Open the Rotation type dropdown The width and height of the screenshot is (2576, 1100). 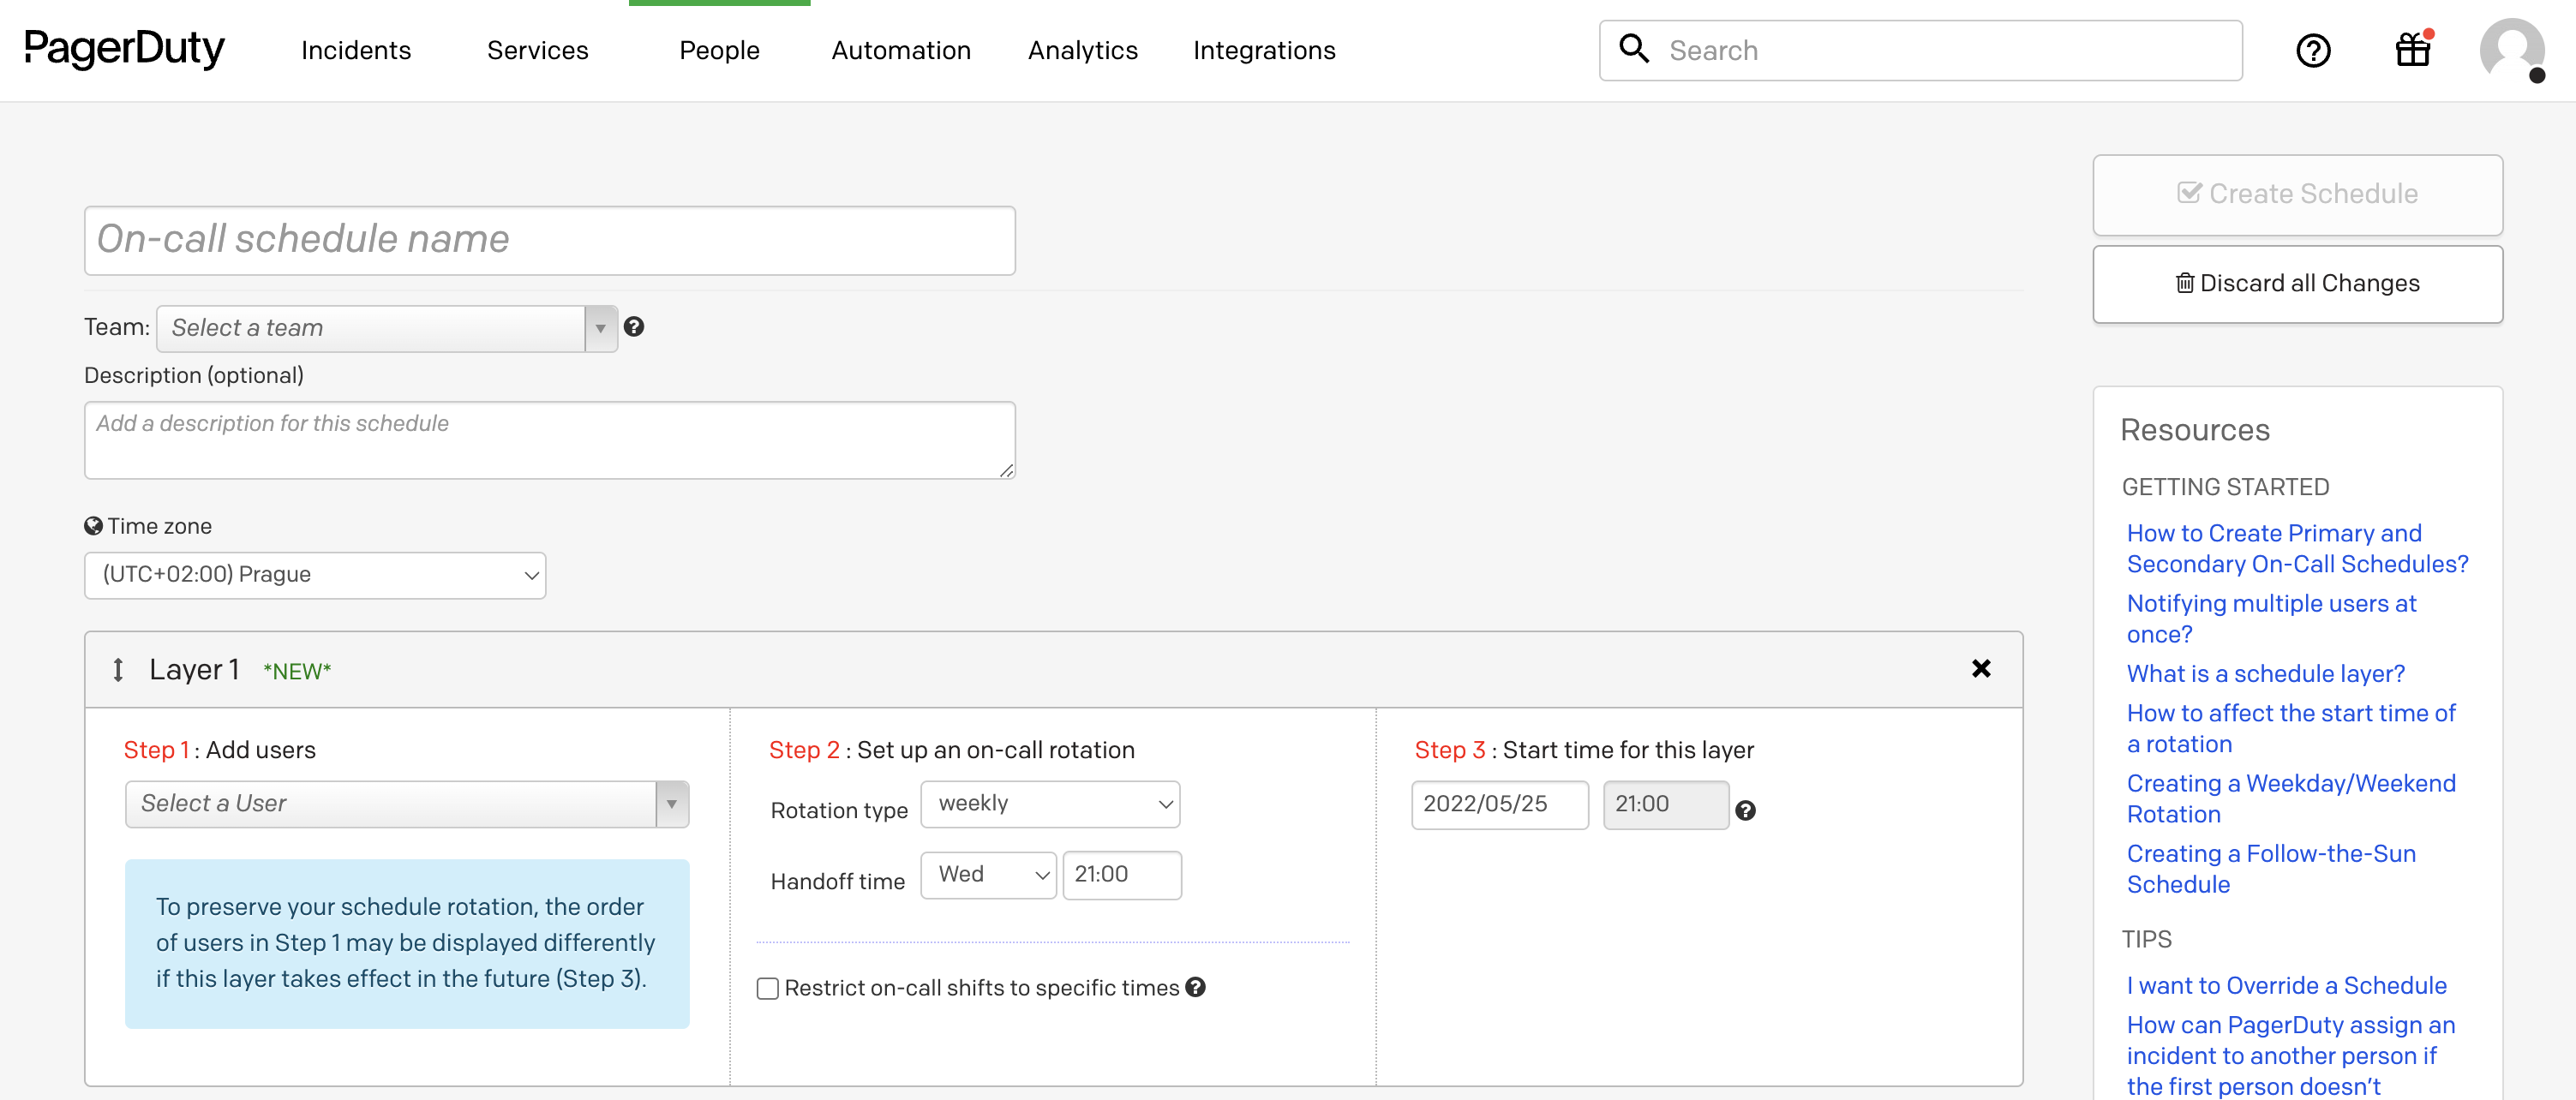coord(1050,803)
